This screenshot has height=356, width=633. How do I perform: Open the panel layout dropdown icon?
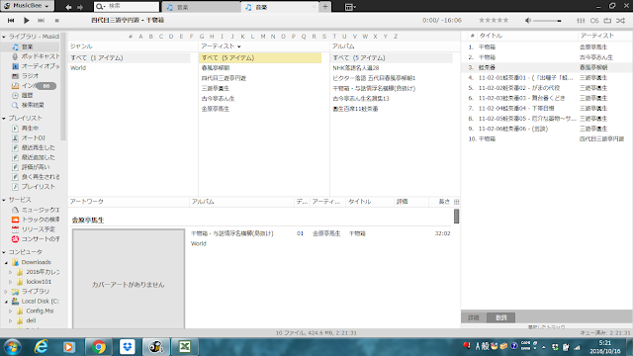click(350, 7)
